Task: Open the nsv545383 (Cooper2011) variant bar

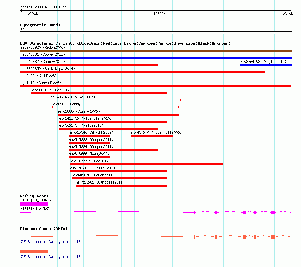Action: pos(90,143)
